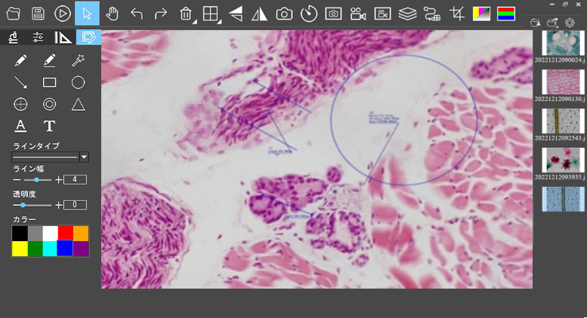The height and width of the screenshot is (318, 587).
Task: Activate the hand pan tool
Action: pos(112,14)
